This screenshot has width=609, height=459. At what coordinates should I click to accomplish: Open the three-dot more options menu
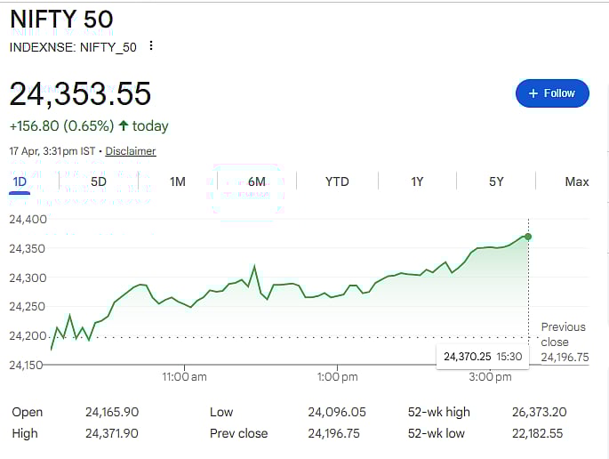click(151, 46)
